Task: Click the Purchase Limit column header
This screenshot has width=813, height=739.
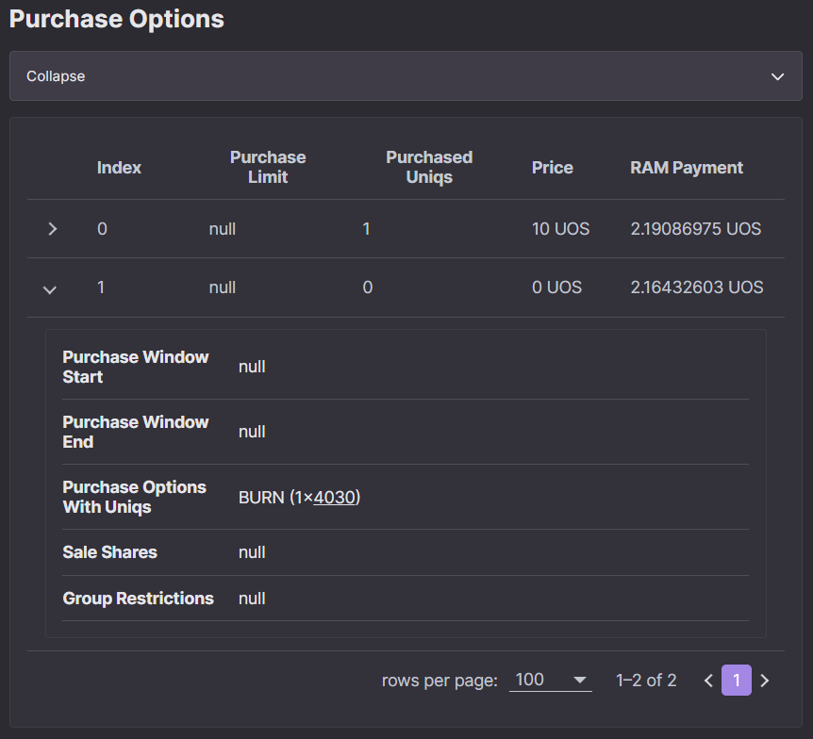Action: pos(268,167)
